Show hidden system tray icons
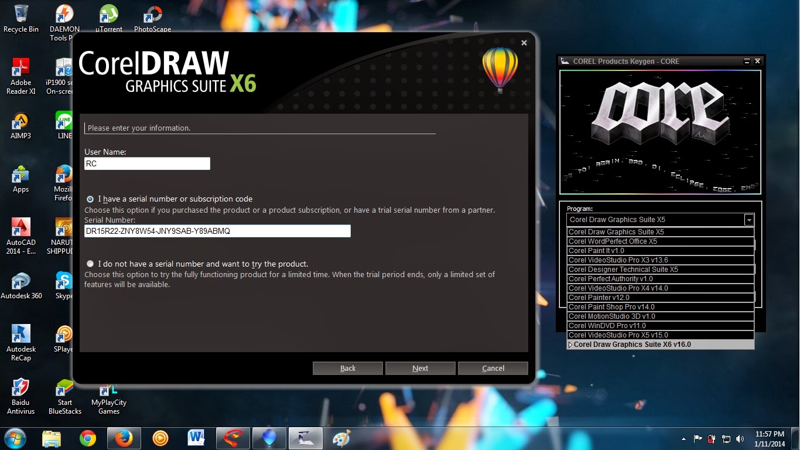Image resolution: width=800 pixels, height=450 pixels. 683,438
